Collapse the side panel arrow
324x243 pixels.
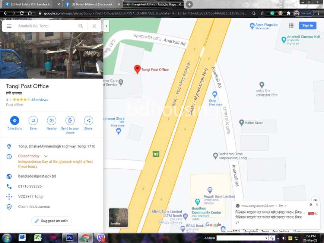[x=106, y=26]
